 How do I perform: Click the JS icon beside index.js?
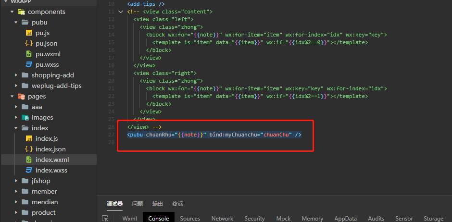pyautogui.click(x=29, y=138)
